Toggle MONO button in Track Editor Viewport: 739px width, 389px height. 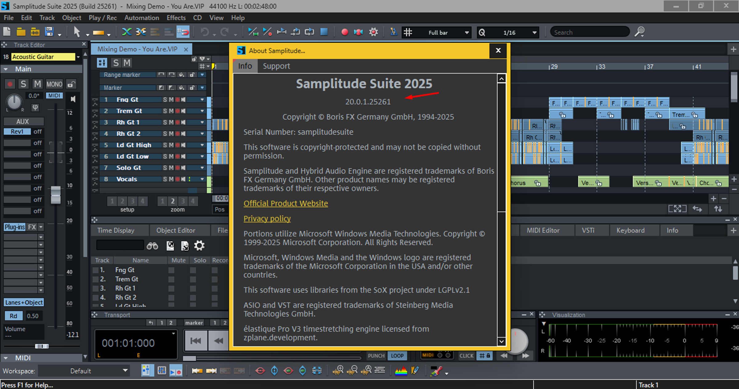[x=54, y=84]
